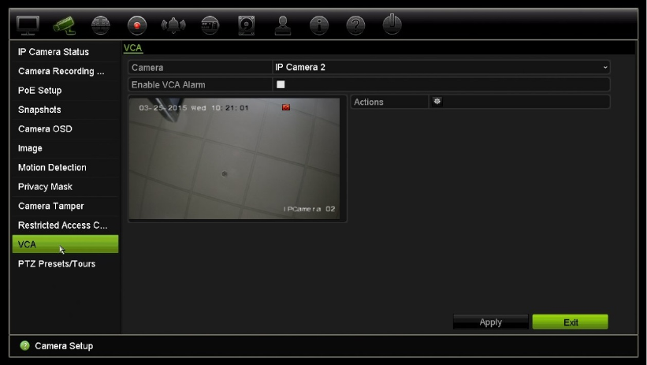This screenshot has height=365, width=647.
Task: Select the camera setup toolbar icon
Action: pos(64,25)
